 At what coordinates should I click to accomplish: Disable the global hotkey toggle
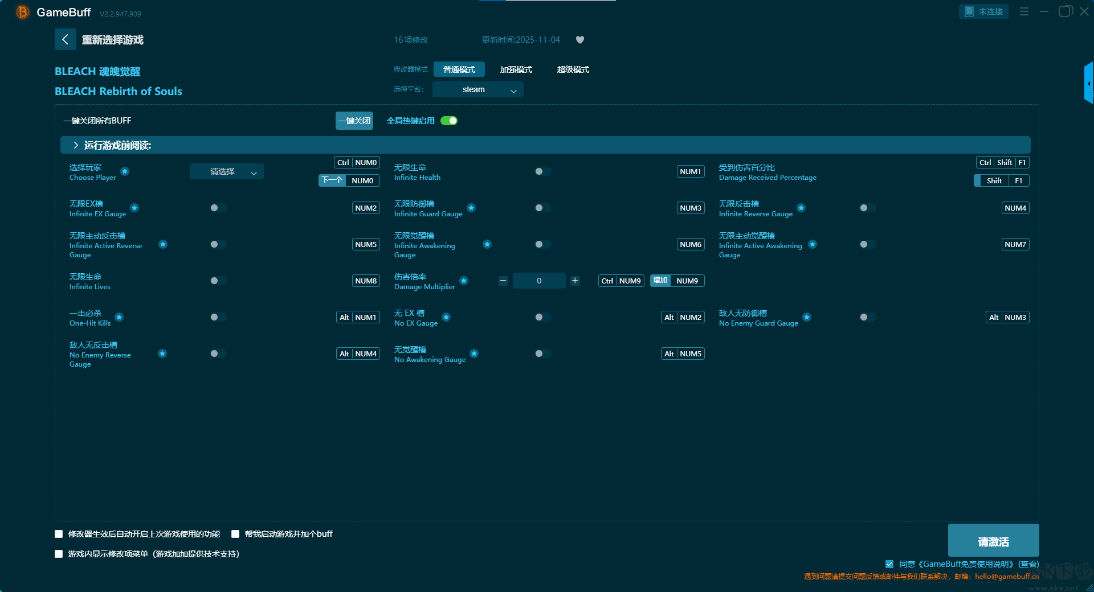pos(449,121)
